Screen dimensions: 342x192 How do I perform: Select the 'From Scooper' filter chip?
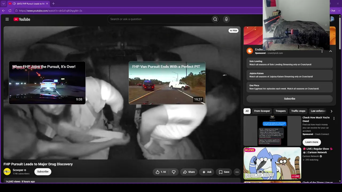pyautogui.click(x=262, y=111)
